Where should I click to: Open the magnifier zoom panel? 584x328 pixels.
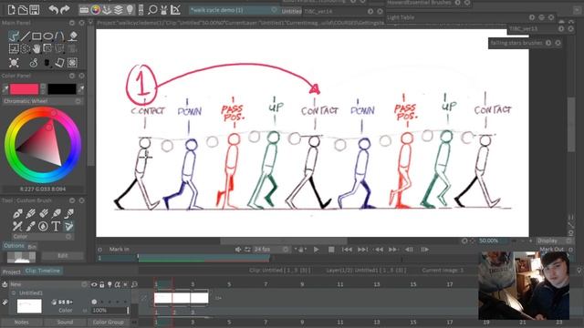(x=152, y=10)
